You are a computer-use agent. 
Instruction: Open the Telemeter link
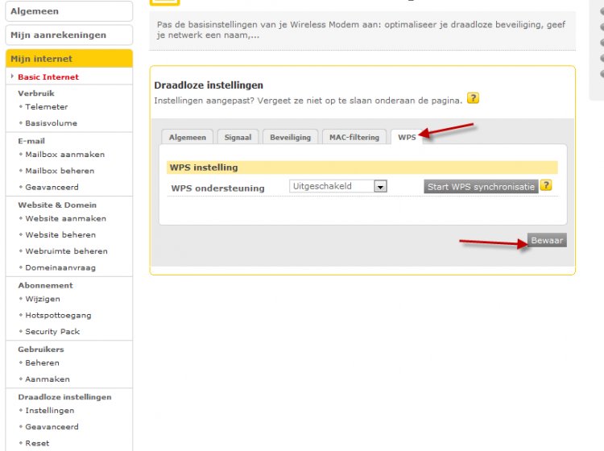46,107
